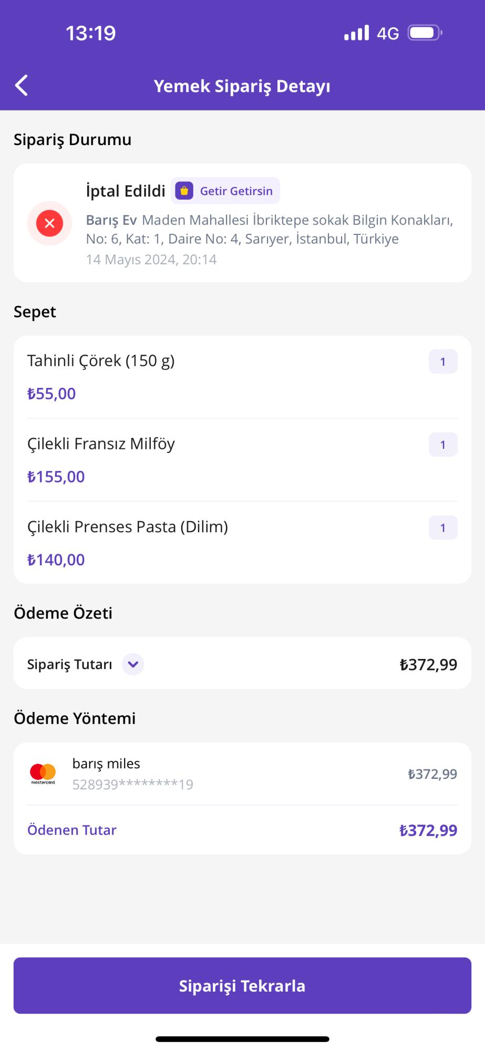Tap the 13:19 clock in status bar

pos(90,33)
